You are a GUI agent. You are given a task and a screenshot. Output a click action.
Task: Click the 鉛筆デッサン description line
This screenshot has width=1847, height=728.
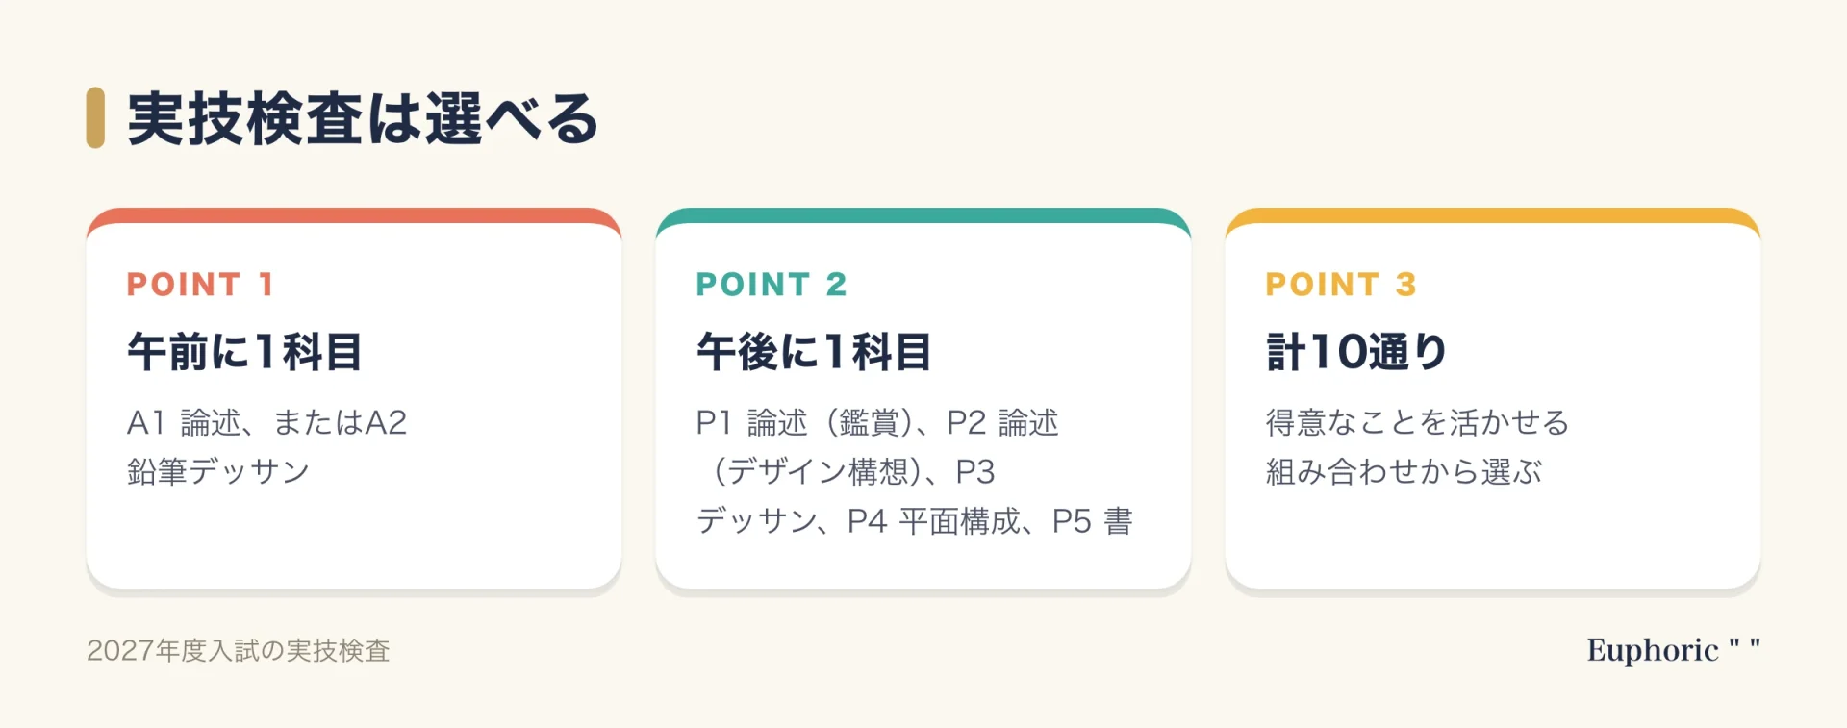click(218, 471)
